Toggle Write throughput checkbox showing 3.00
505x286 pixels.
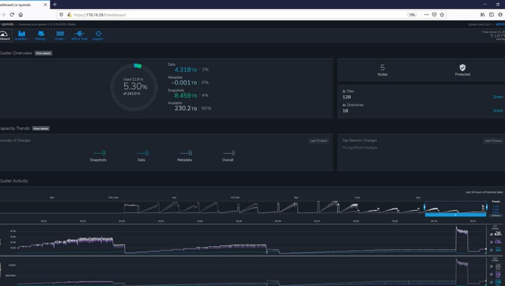coord(492,282)
